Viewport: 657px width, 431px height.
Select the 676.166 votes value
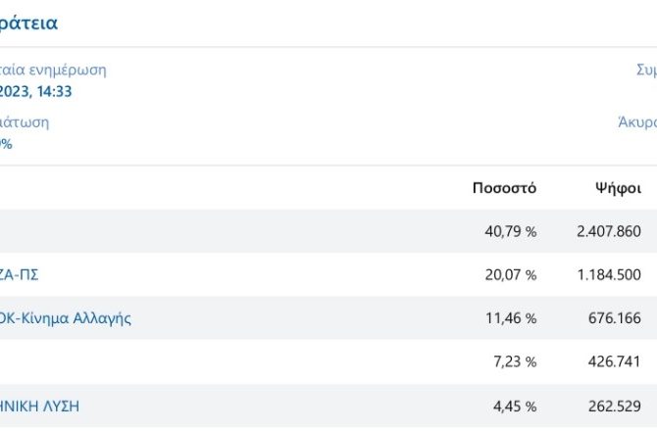tap(614, 318)
